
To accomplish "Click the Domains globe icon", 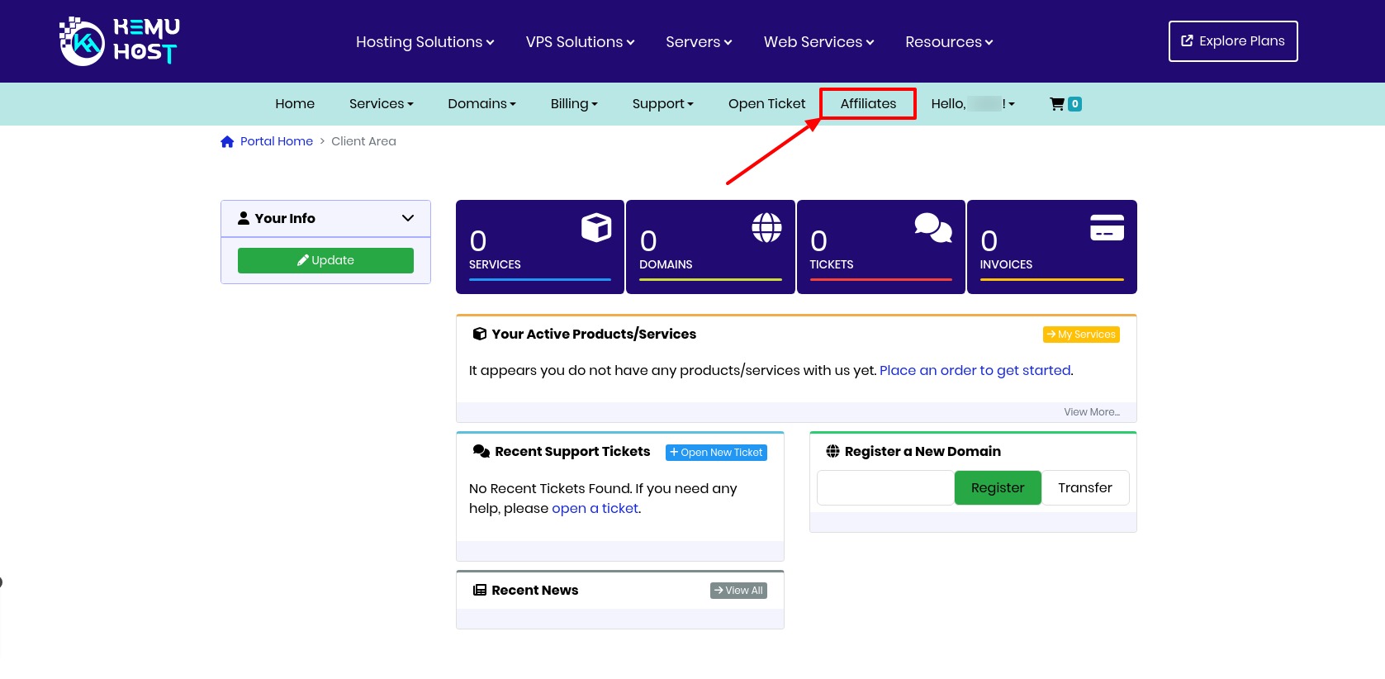I will (x=766, y=227).
